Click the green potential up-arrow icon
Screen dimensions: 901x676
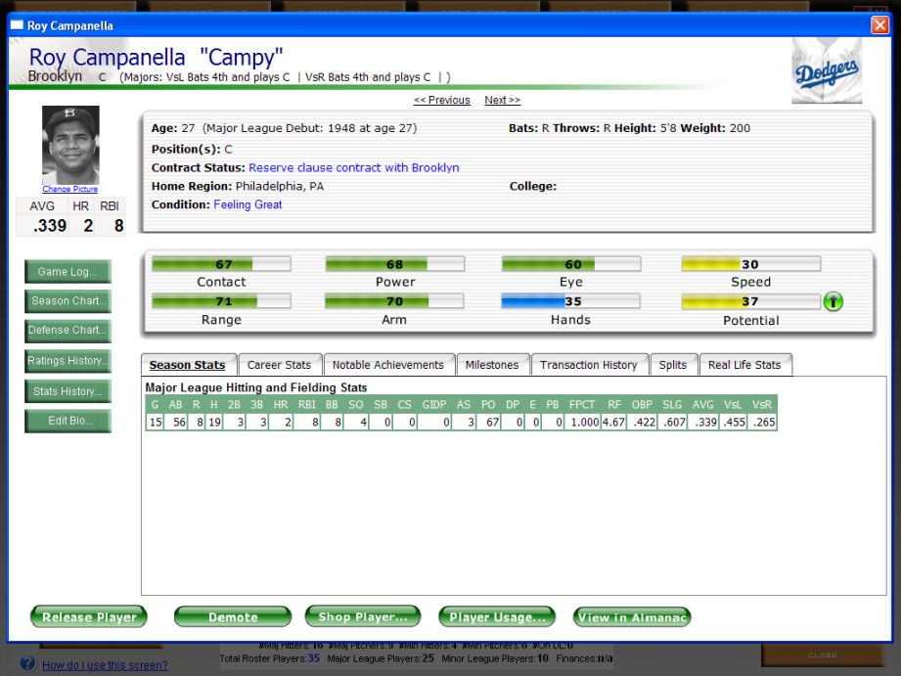(x=833, y=301)
